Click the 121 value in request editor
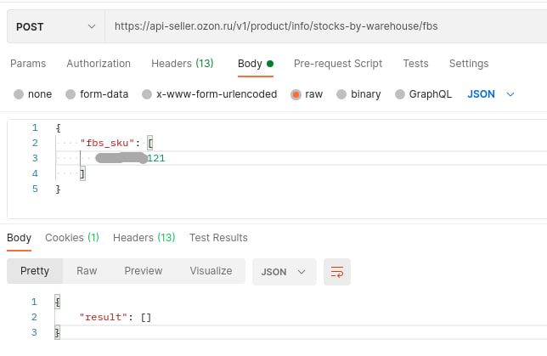Viewport: 547px width, 356px height. coord(156,158)
